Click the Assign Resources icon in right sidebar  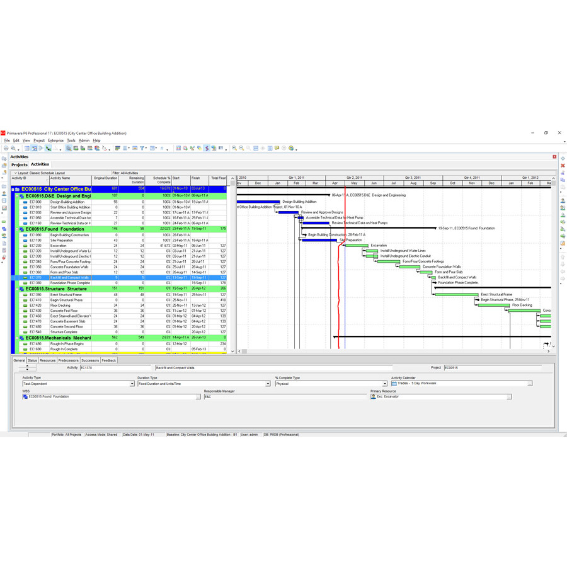click(563, 200)
